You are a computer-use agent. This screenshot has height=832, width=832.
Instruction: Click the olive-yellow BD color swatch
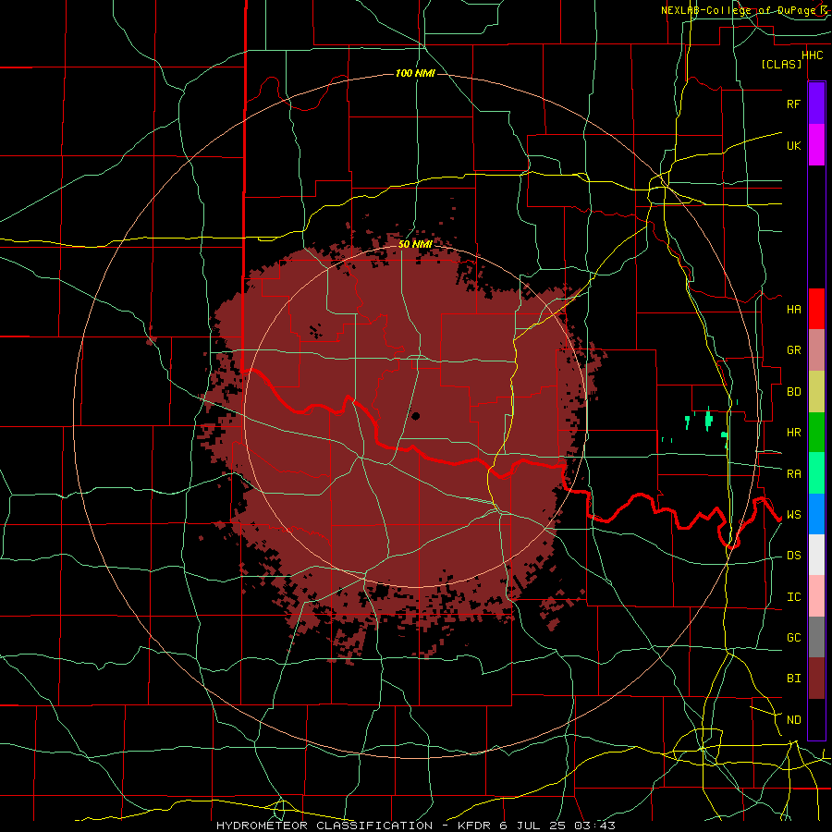coord(816,392)
